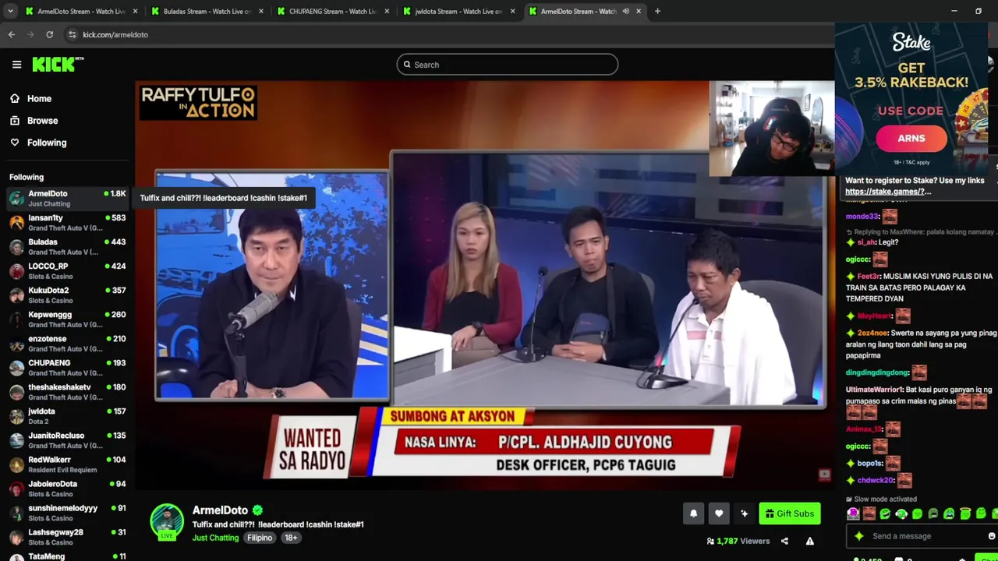This screenshot has height=561, width=998.
Task: Open a new browser tab
Action: tap(657, 12)
